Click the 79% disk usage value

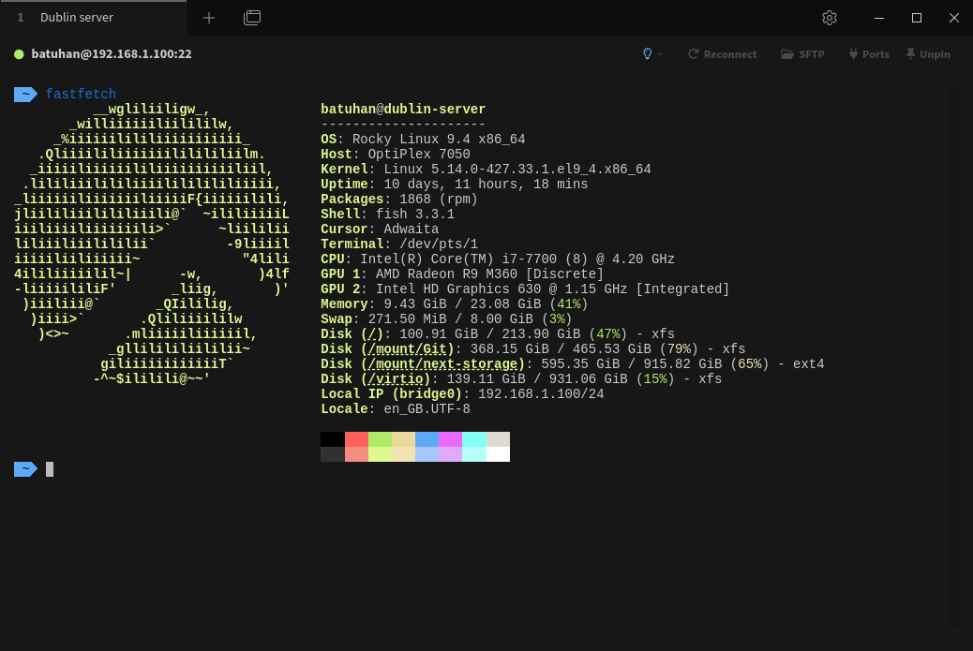coord(679,349)
